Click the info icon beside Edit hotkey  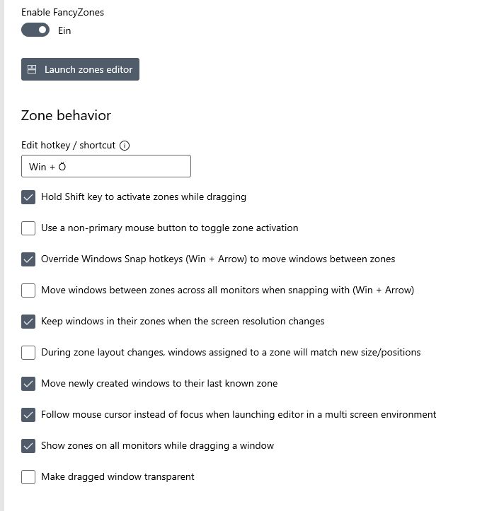pyautogui.click(x=125, y=146)
